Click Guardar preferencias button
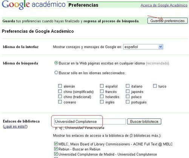The width and height of the screenshot is (189, 158). [x=167, y=21]
